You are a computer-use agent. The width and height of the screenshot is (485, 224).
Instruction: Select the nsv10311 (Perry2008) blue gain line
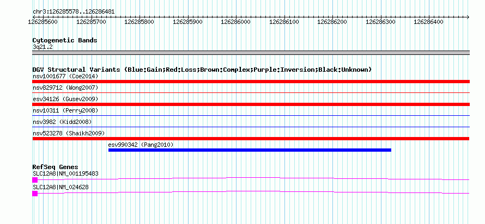[x=251, y=115]
